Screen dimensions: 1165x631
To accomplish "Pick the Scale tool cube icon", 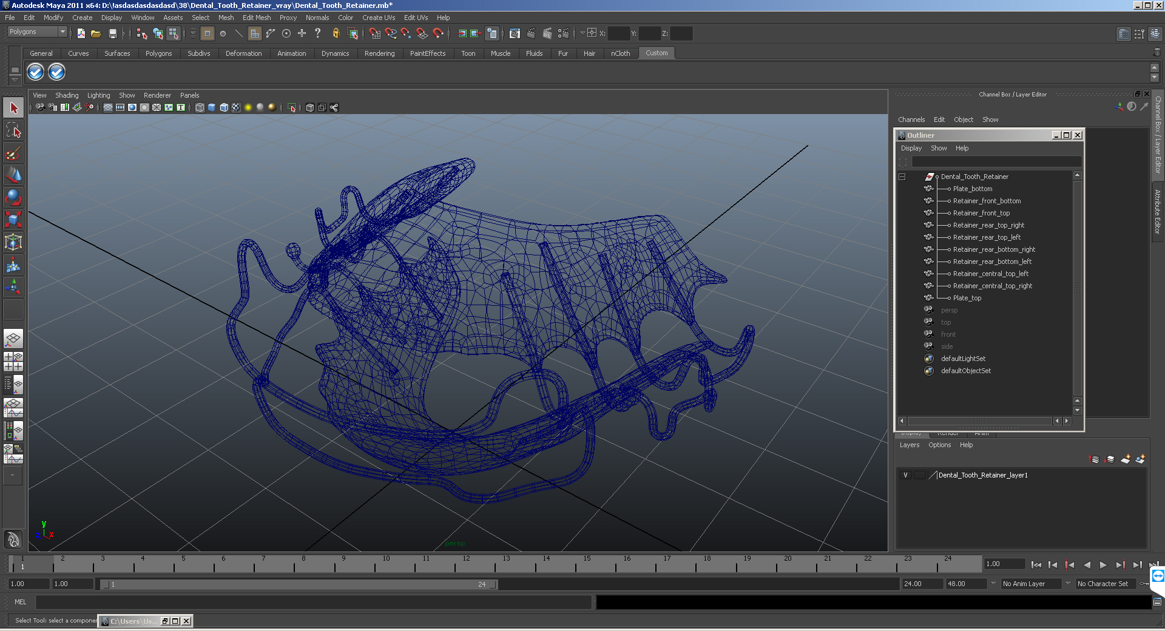I will pos(13,218).
